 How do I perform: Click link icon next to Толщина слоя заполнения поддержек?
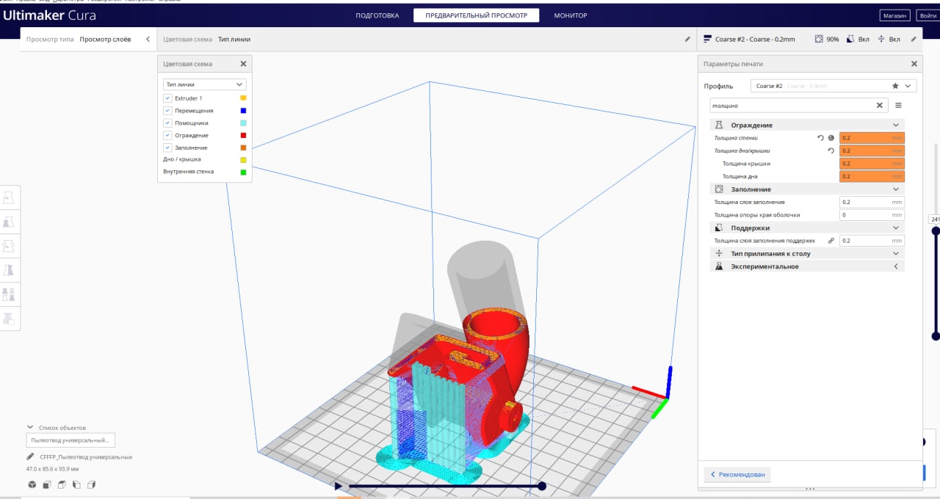[831, 241]
